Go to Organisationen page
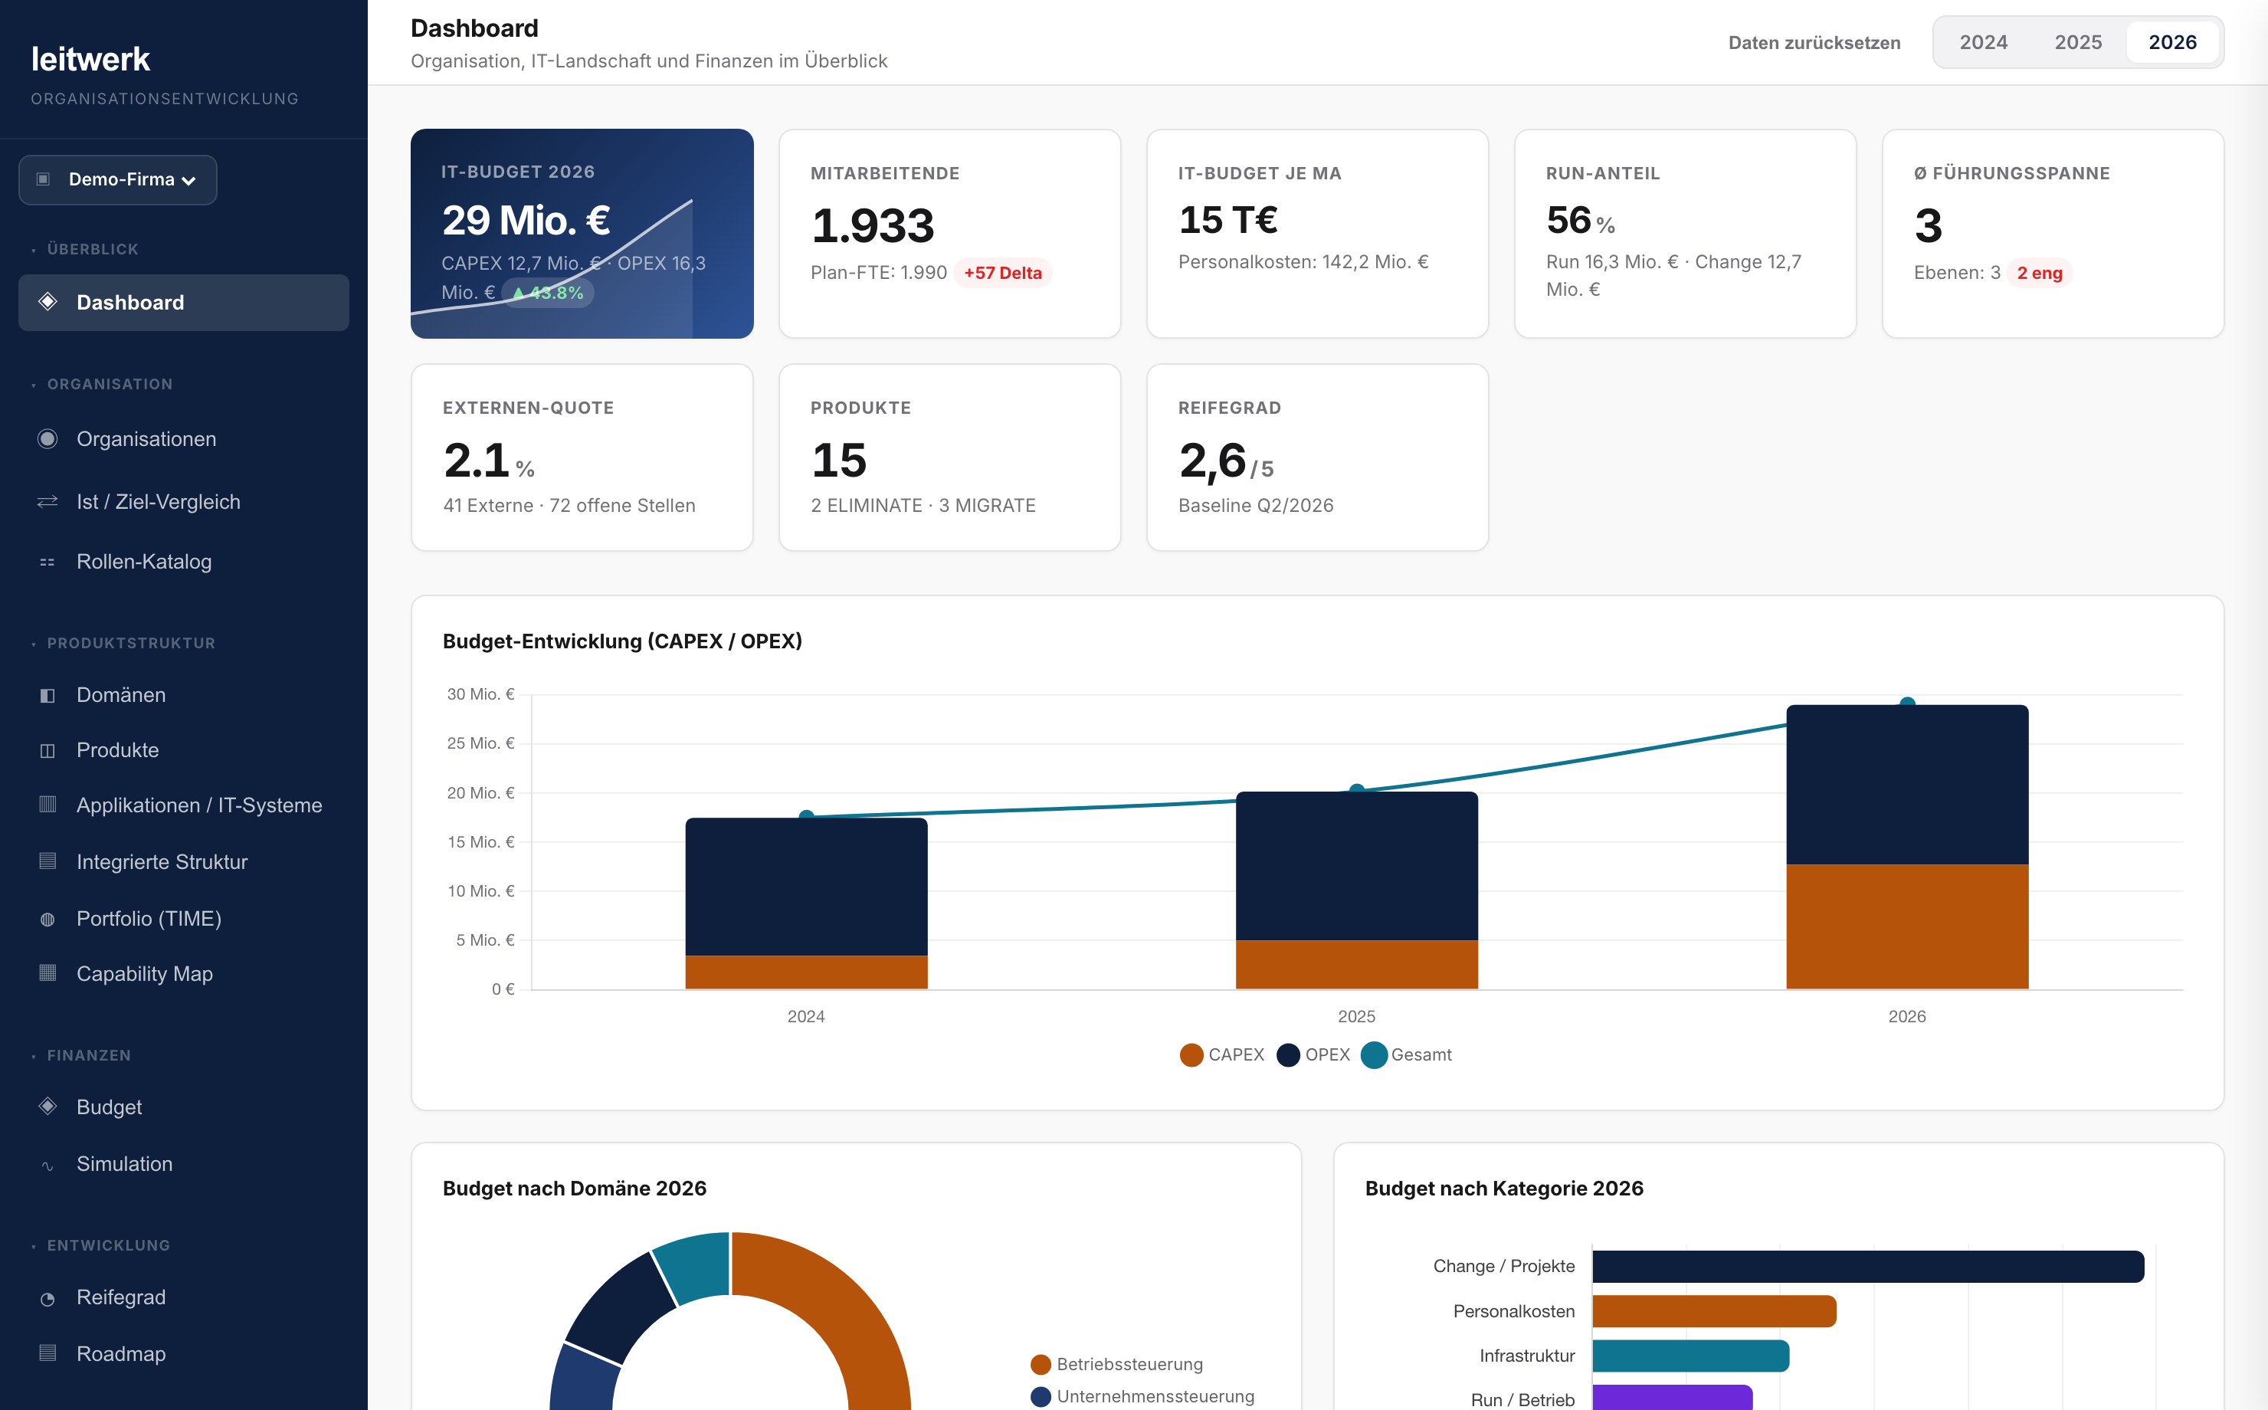Image resolution: width=2268 pixels, height=1410 pixels. click(184, 439)
